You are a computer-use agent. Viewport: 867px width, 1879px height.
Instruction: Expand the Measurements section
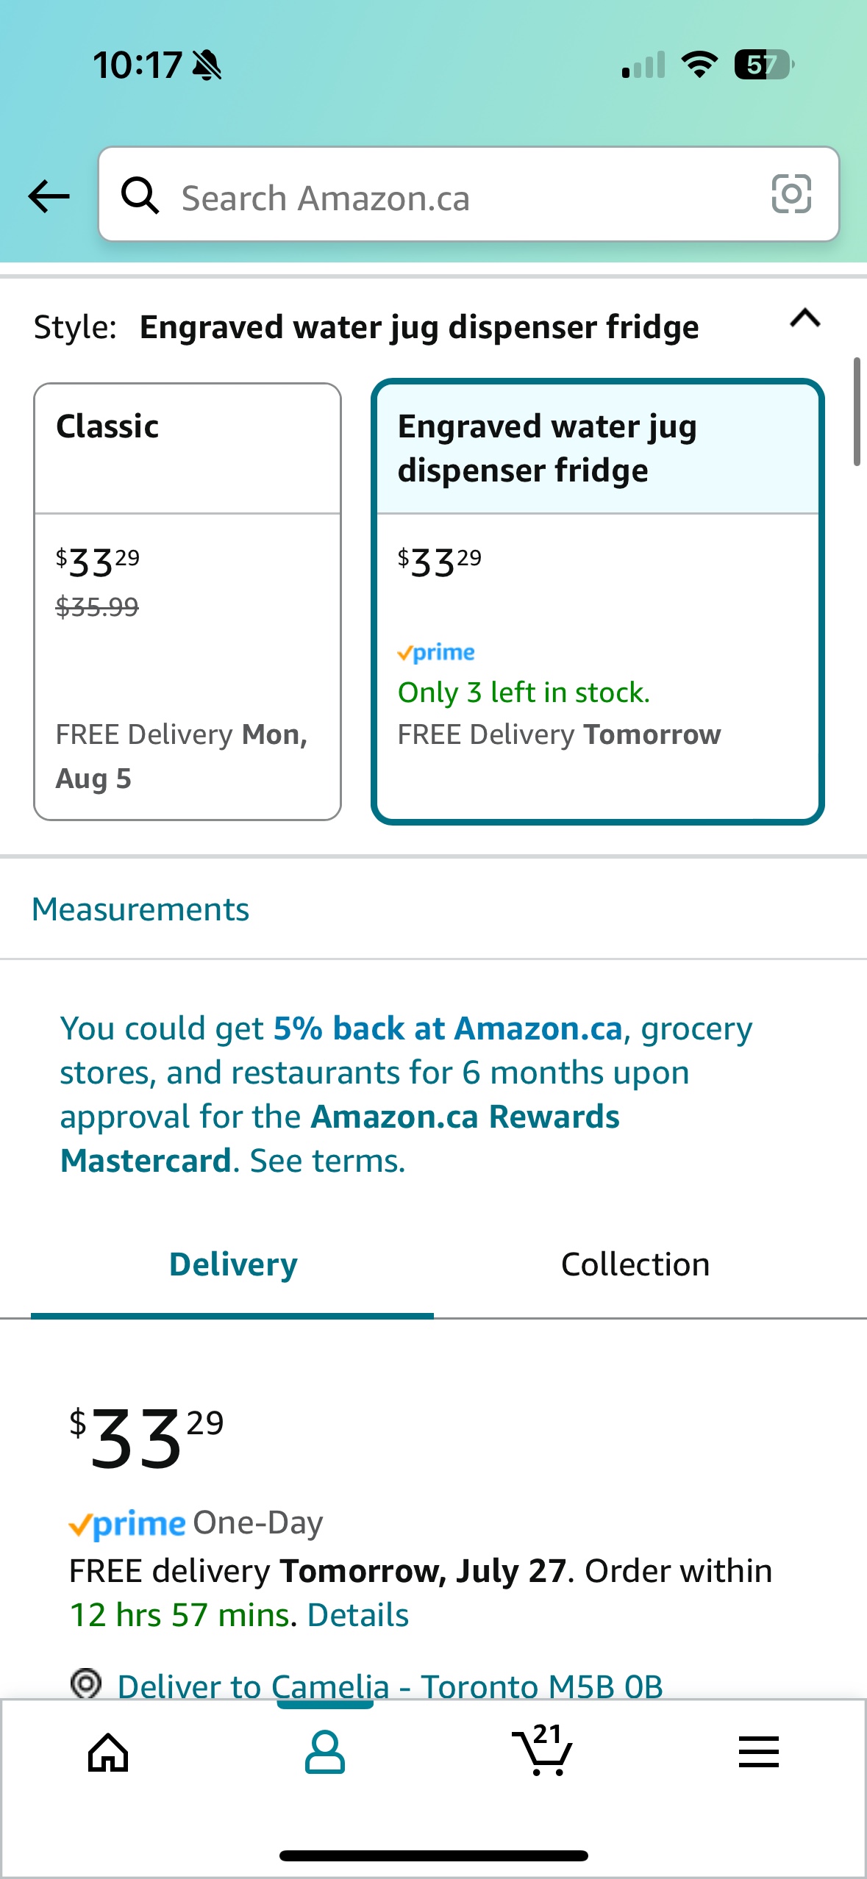click(x=140, y=909)
